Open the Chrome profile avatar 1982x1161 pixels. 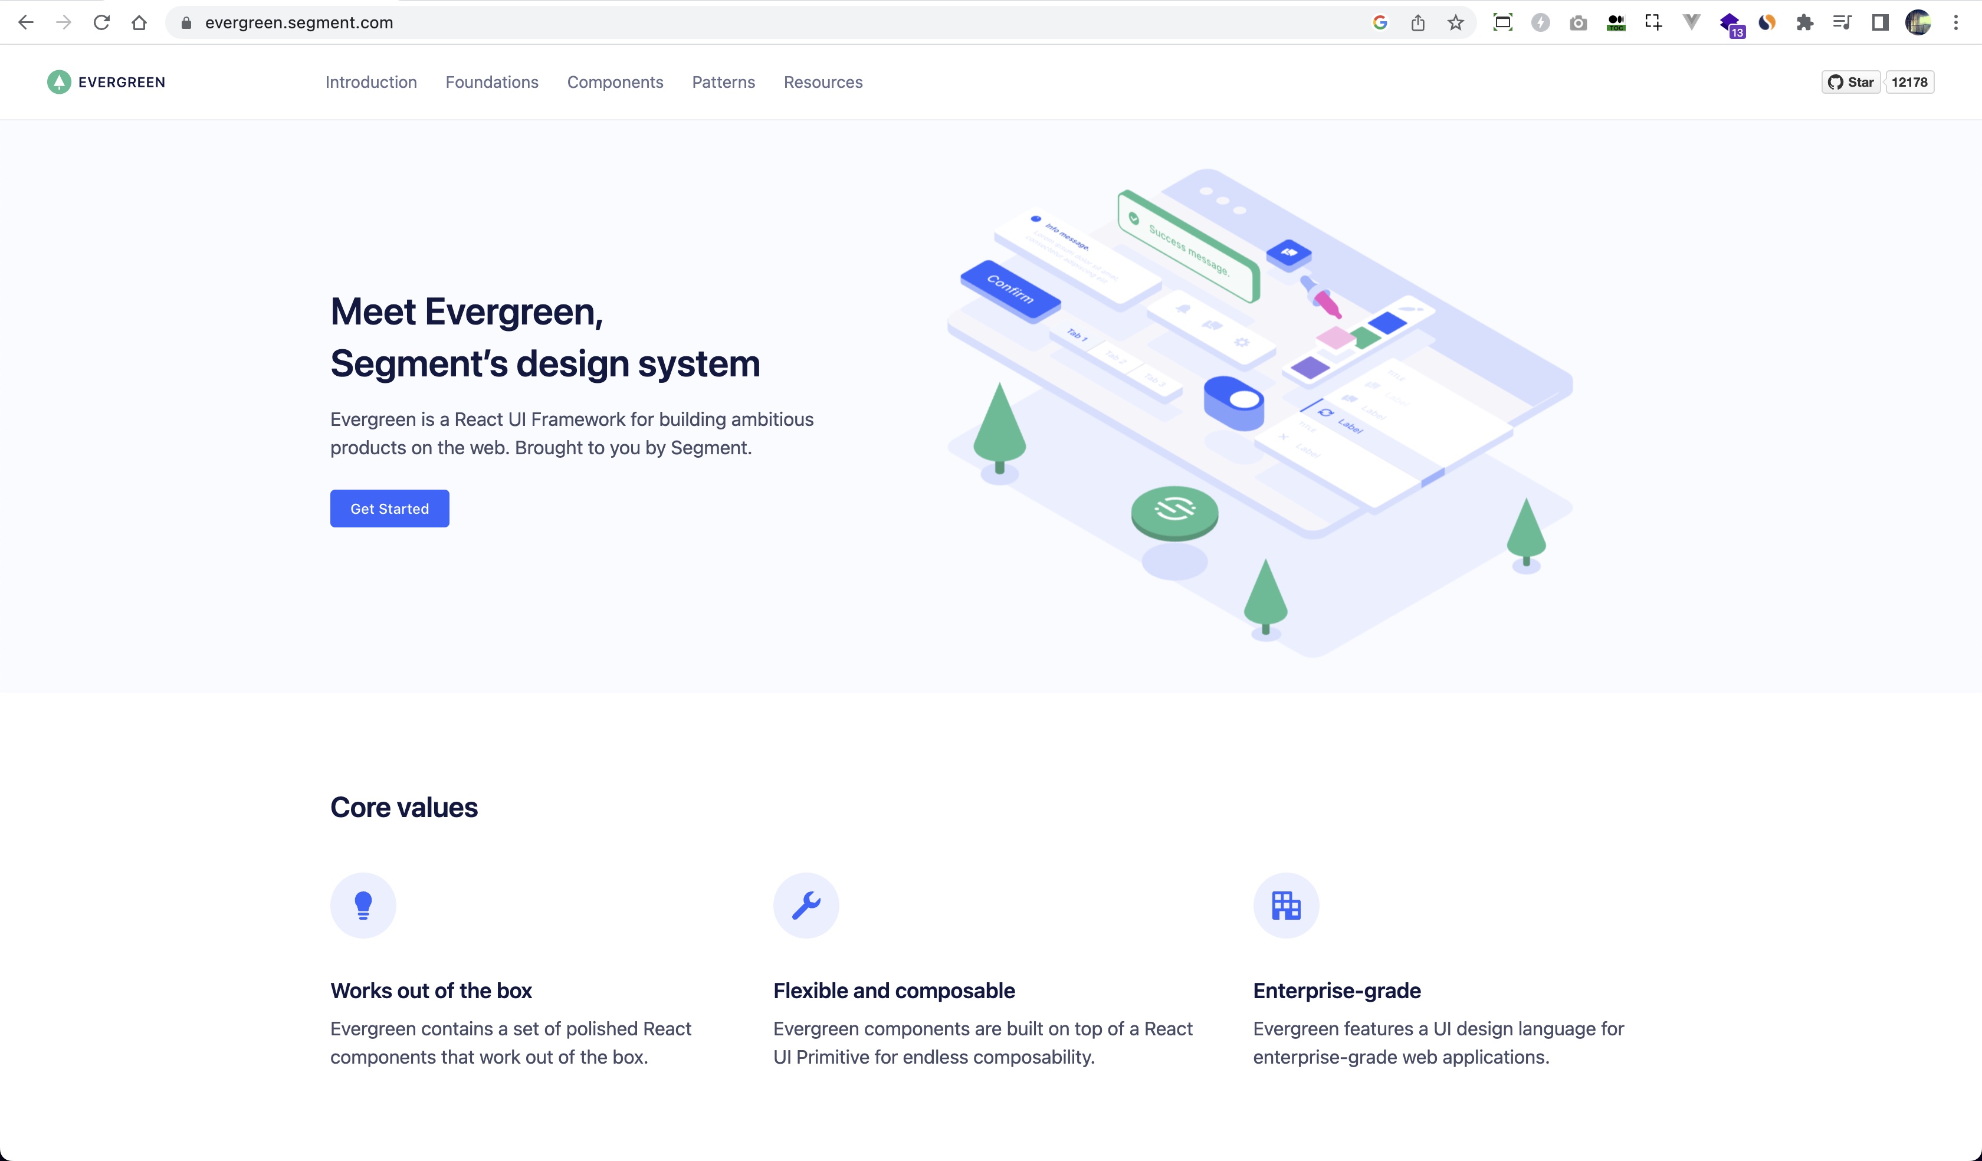(1918, 23)
